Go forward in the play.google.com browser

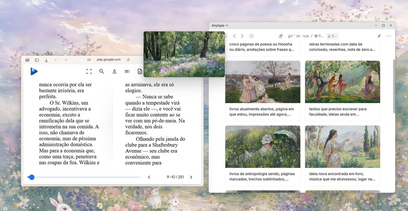(x=66, y=60)
